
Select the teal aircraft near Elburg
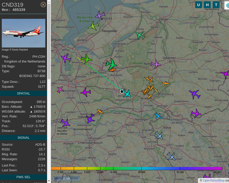tap(140, 36)
